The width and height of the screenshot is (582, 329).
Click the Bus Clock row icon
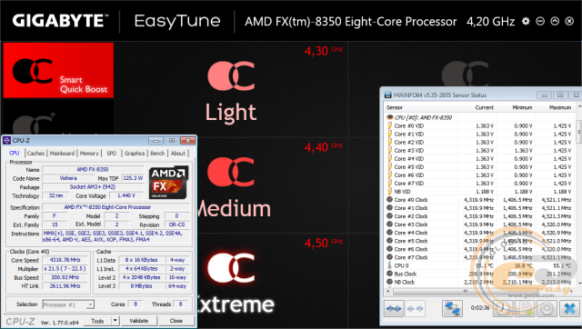coord(390,274)
